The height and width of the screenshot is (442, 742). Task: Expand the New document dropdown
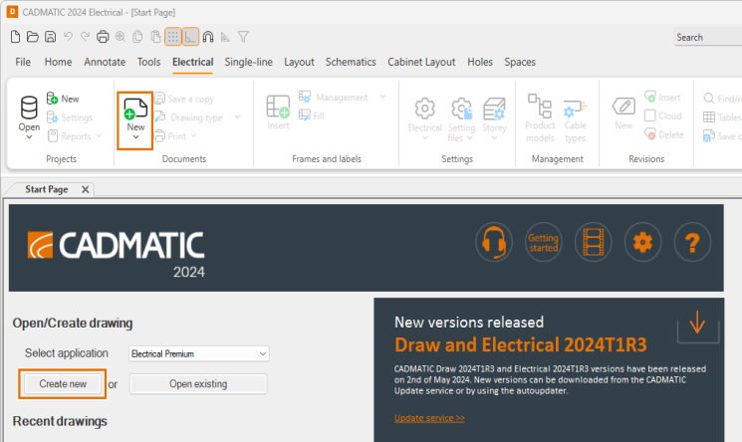pos(135,137)
